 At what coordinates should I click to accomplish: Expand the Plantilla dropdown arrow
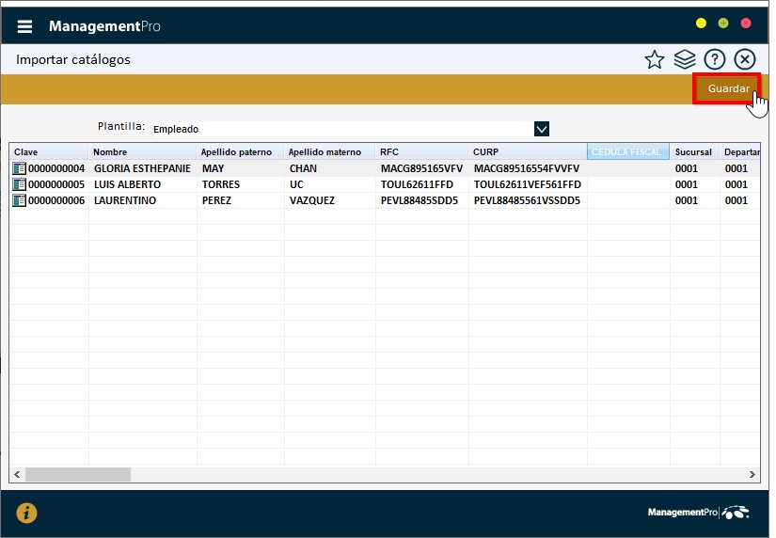(542, 129)
